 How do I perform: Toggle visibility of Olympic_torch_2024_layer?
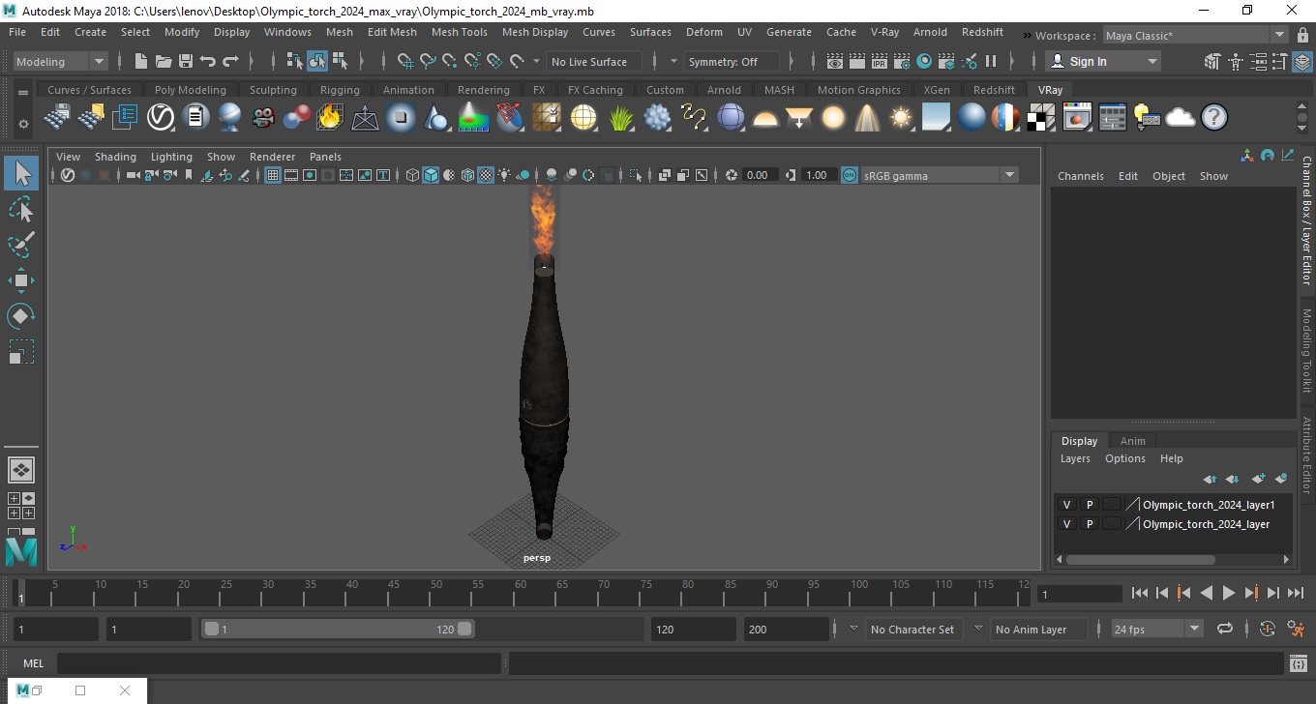click(1067, 524)
